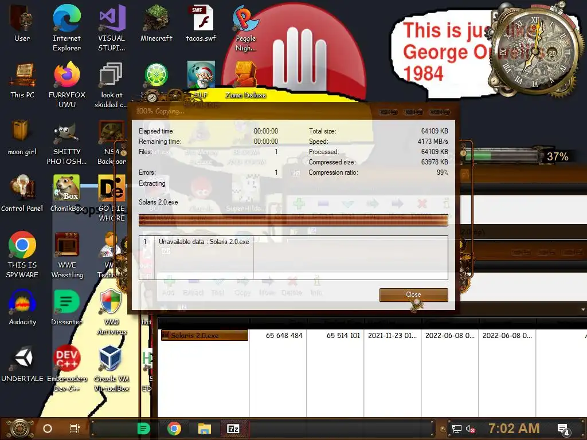Open Cortana circle on the taskbar
587x440 pixels.
coord(48,429)
